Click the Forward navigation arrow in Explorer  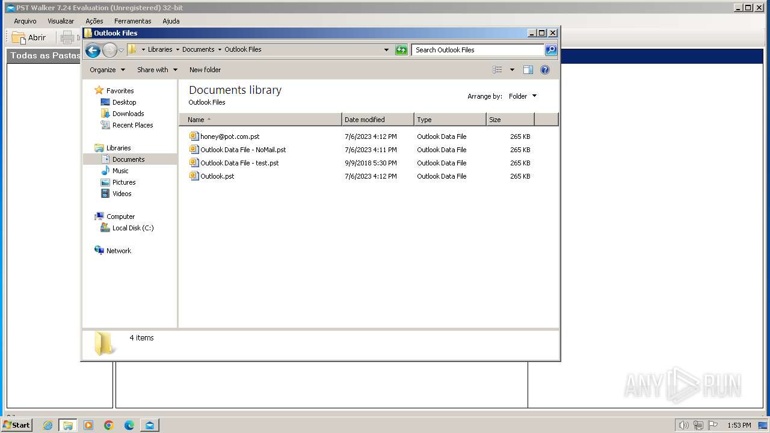point(109,50)
